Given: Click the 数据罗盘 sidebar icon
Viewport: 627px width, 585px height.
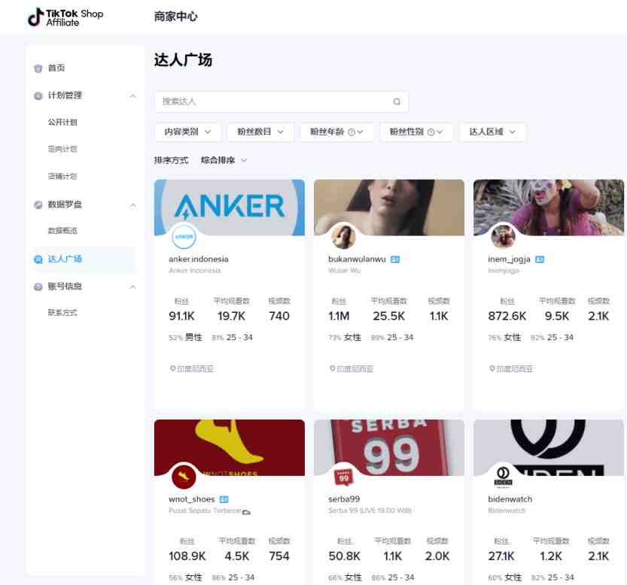Looking at the screenshot, I should (38, 205).
